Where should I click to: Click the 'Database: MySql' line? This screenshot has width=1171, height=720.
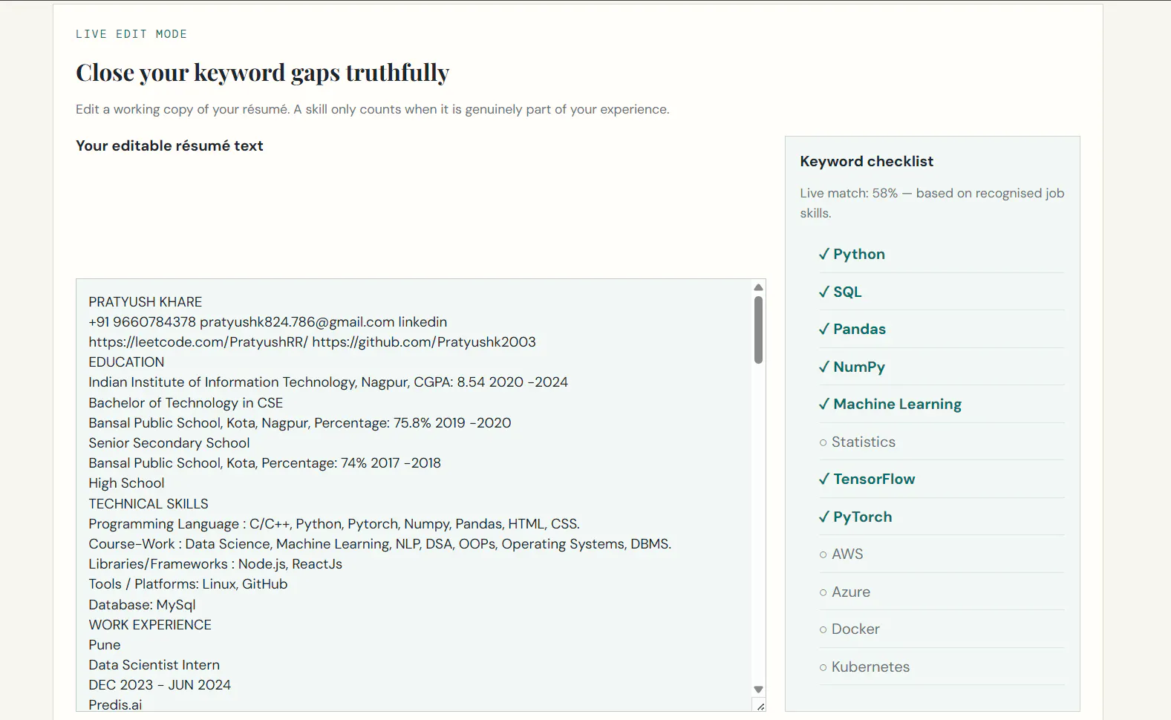[x=143, y=605]
